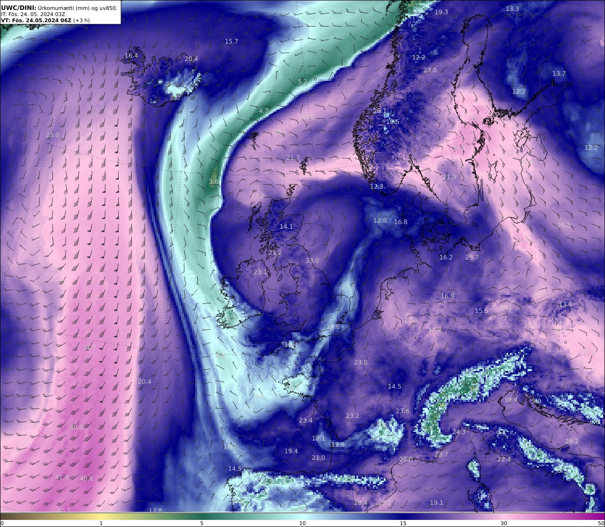Click the 3.6 value label
This screenshot has height=527, width=605.
point(214,181)
